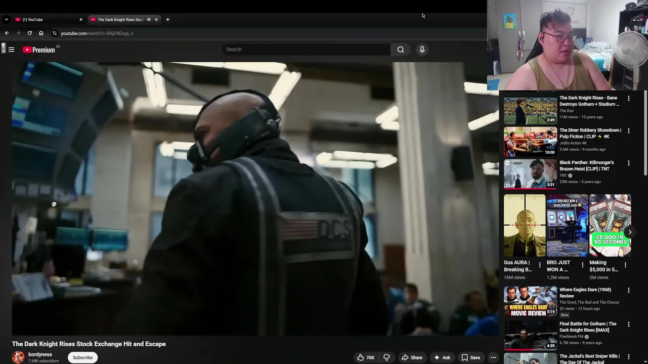
Task: Open Where Eagles Dare (1968) Review title
Action: (x=585, y=293)
